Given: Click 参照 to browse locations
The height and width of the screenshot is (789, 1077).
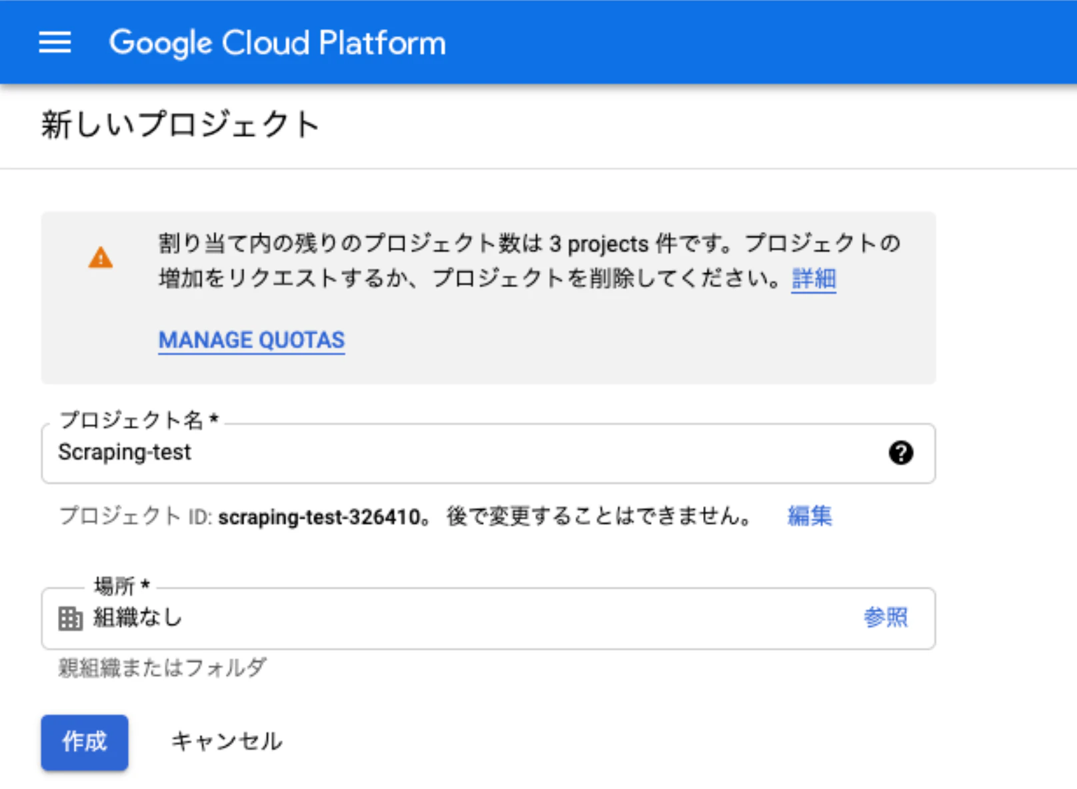Looking at the screenshot, I should (x=886, y=618).
